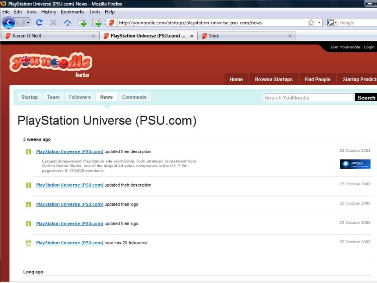
Task: Reload the page with the refresh icon
Action: click(39, 22)
